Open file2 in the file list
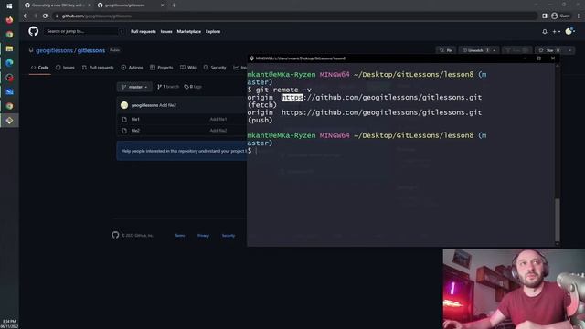The width and height of the screenshot is (585, 329). click(135, 131)
